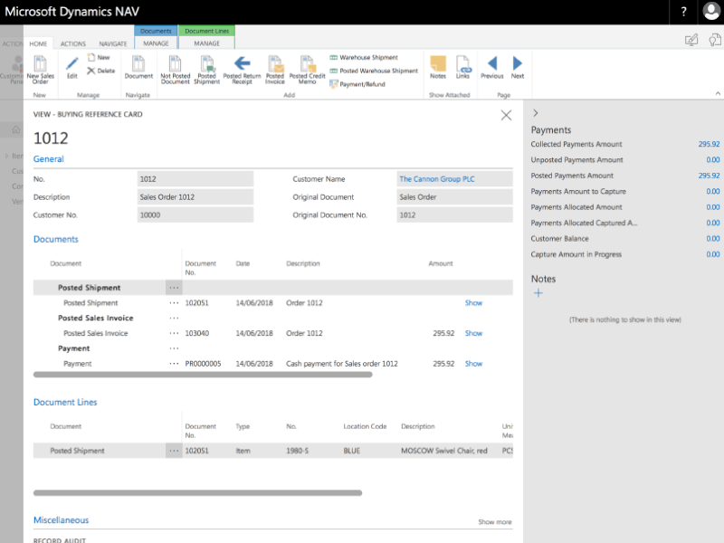Open The Cannon Group PLC customer link

click(437, 179)
